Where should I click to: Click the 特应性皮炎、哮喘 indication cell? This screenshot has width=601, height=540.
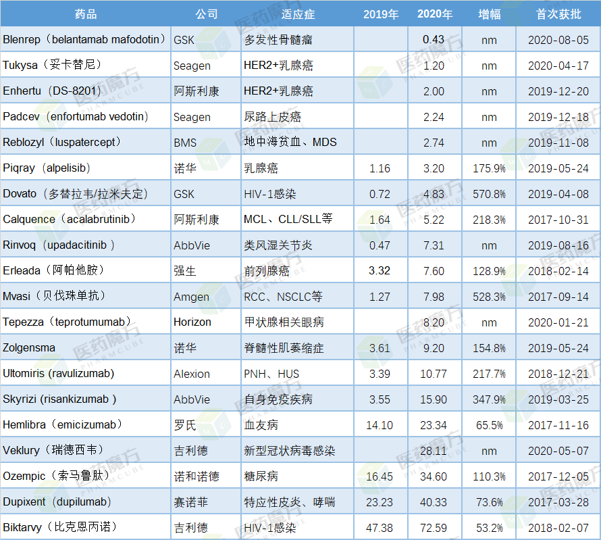[297, 501]
